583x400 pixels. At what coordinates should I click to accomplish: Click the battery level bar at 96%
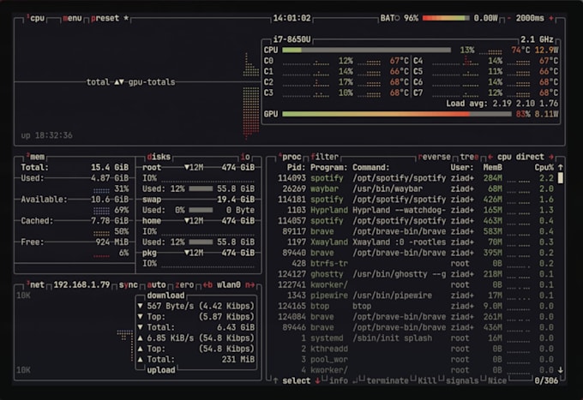click(x=446, y=18)
